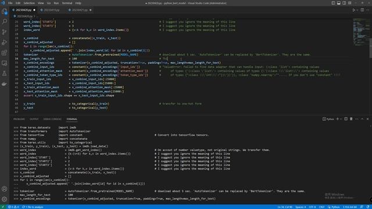Open the View menu
This screenshot has width=372, height=209.
pos(41,3)
